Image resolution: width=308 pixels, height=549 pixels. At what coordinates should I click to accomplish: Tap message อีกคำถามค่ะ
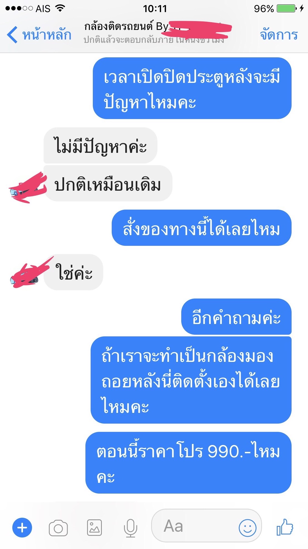click(x=236, y=317)
